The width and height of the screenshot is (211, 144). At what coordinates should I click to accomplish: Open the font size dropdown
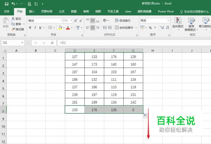[x=71, y=21]
